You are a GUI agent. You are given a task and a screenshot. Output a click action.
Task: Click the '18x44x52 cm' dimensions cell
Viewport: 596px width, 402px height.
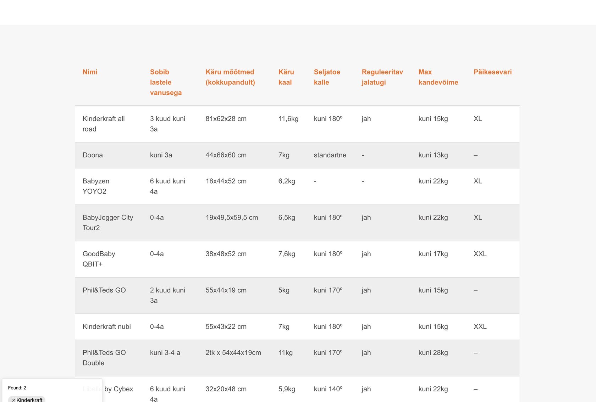click(x=226, y=181)
